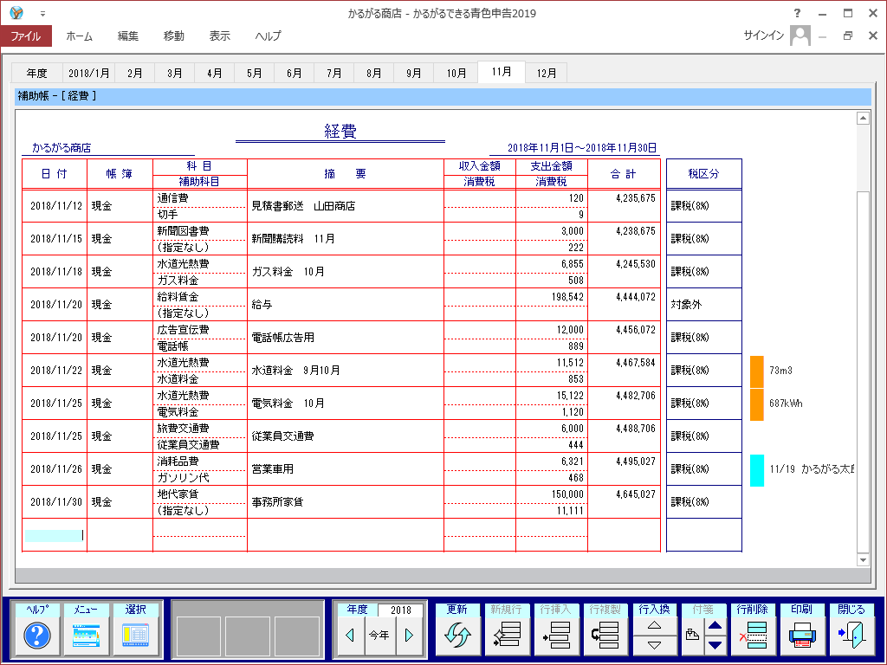887x665 pixels.
Task: Click the 地代家賃 account cell
Action: [x=200, y=494]
